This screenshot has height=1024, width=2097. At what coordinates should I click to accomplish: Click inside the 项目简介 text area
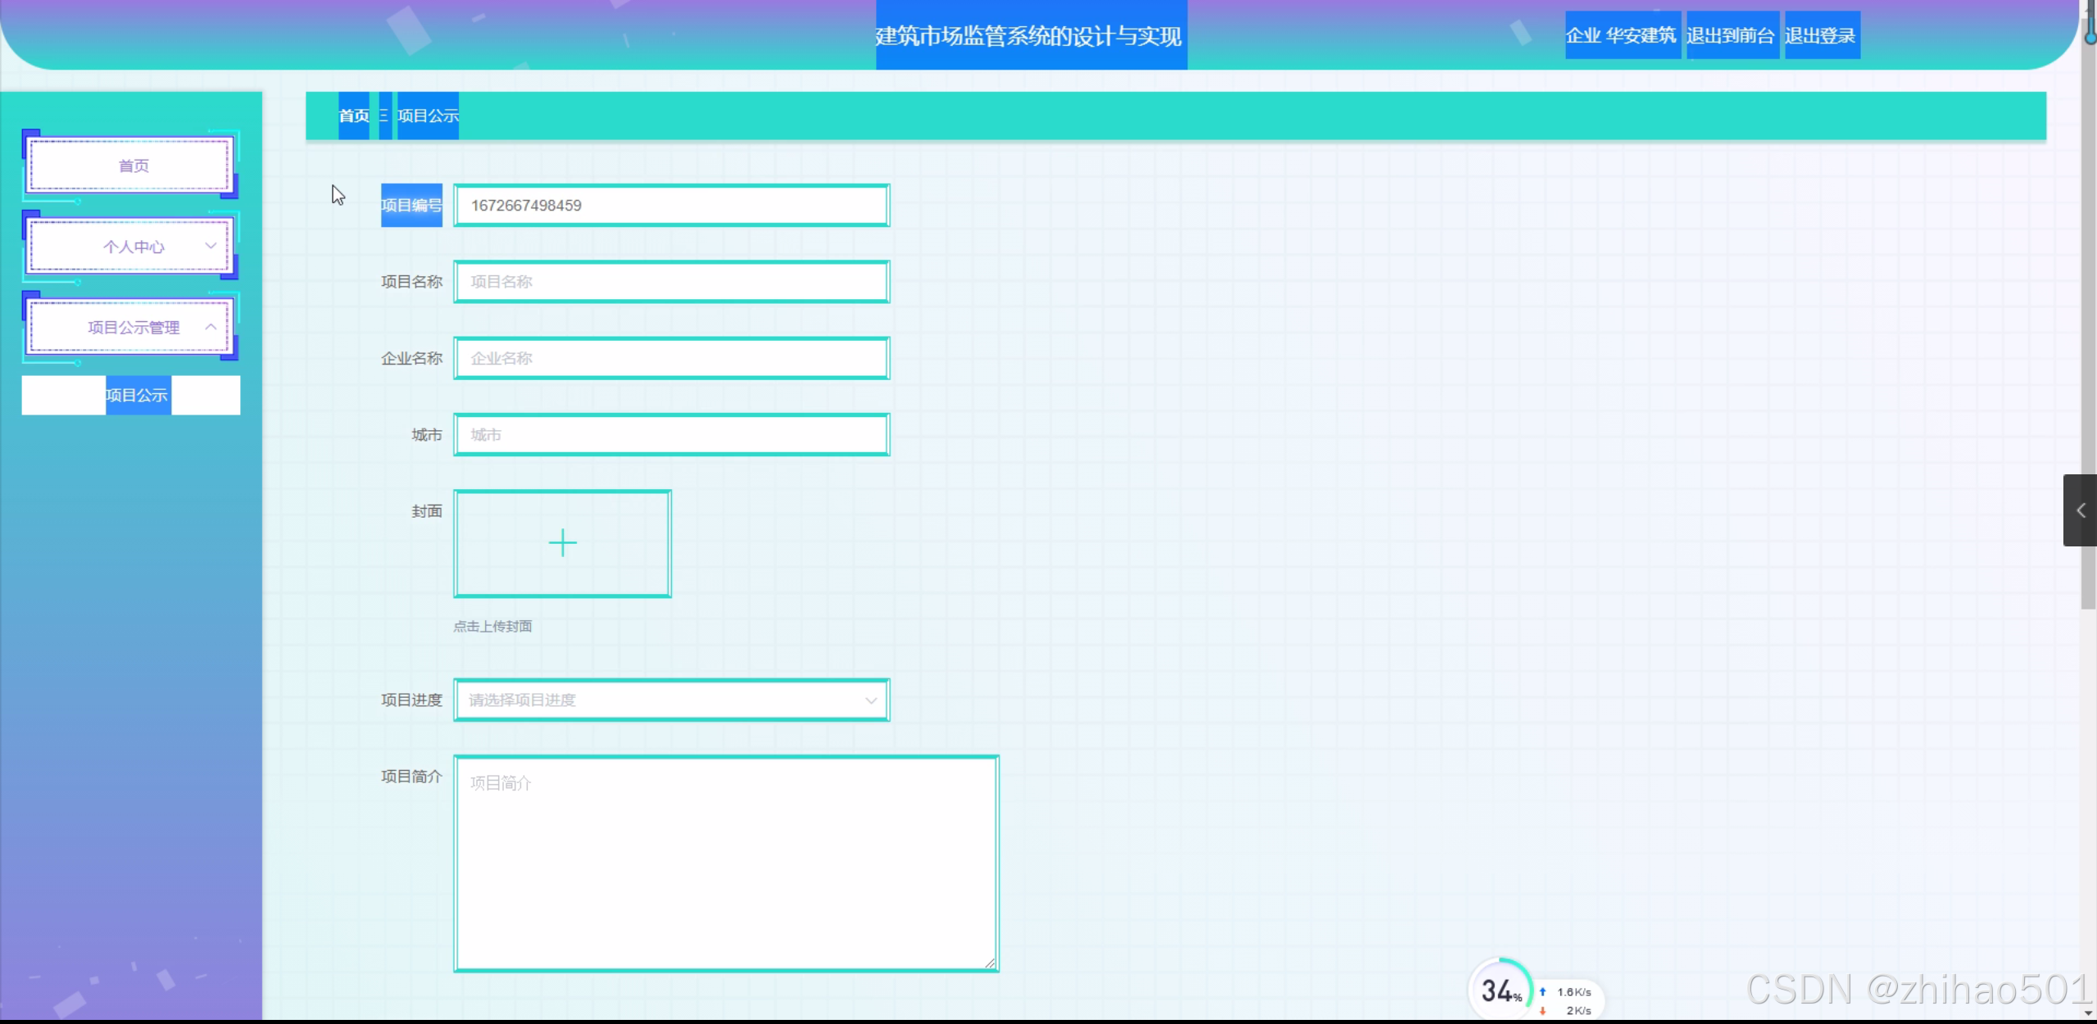pyautogui.click(x=726, y=863)
